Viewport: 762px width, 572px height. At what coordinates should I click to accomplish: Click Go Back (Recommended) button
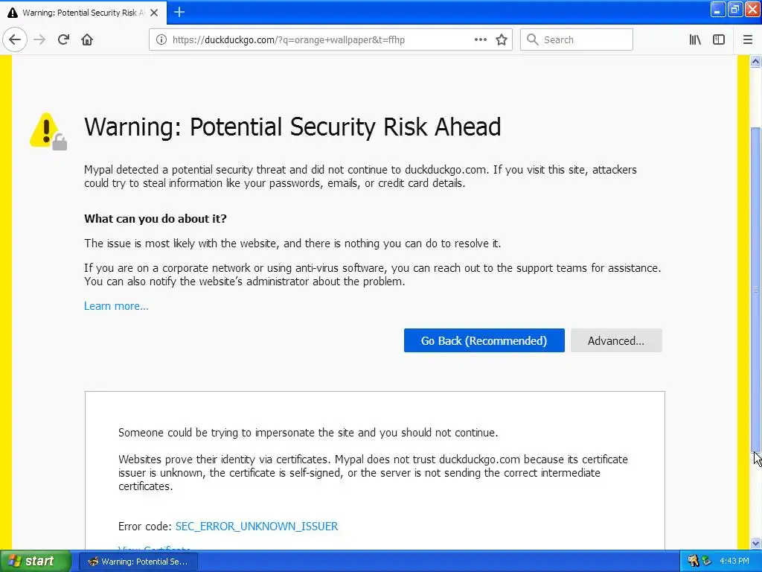coord(484,340)
